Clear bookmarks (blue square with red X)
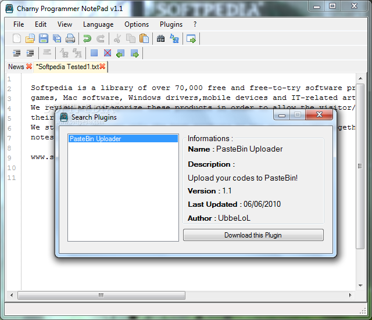The image size is (372, 320). pos(108,53)
